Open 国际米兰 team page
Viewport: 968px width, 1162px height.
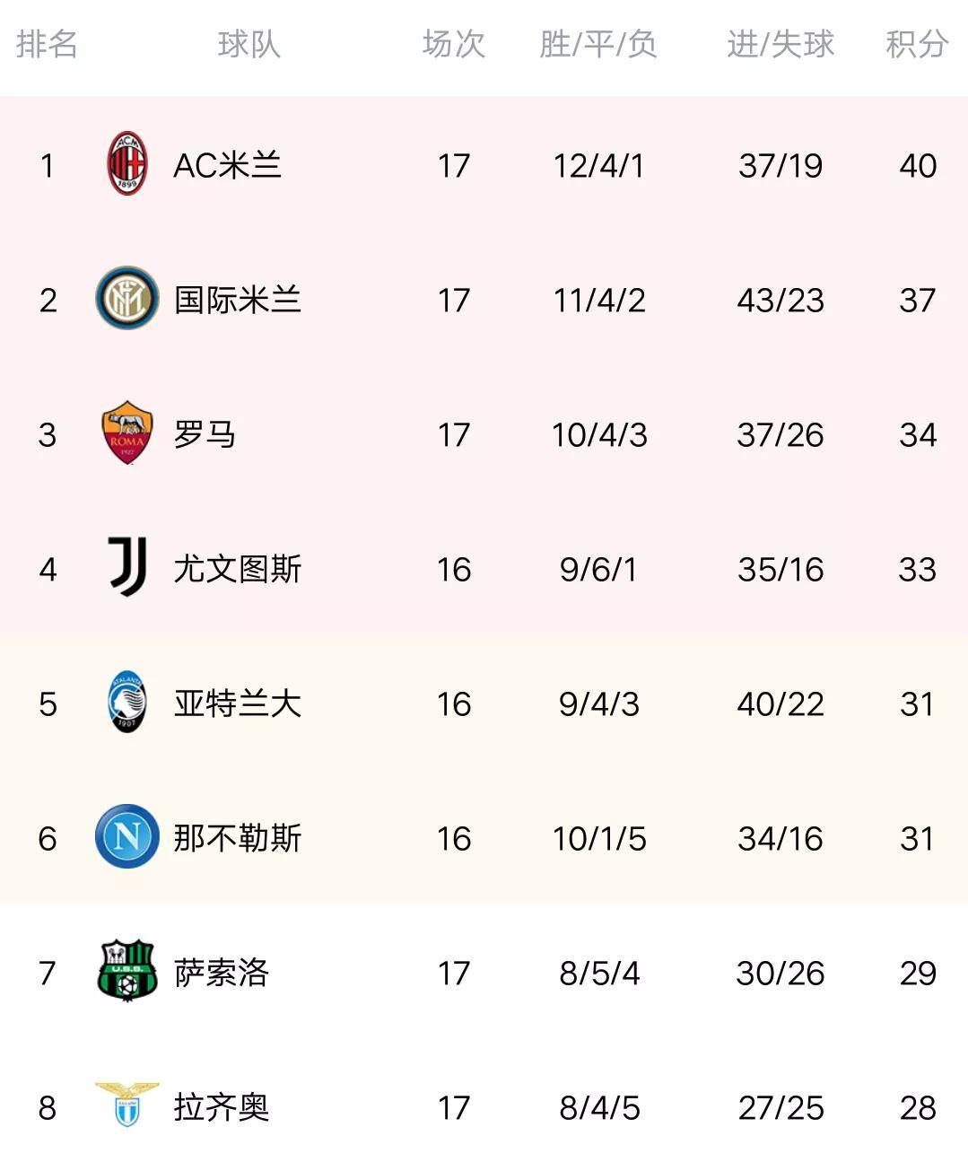pos(238,300)
